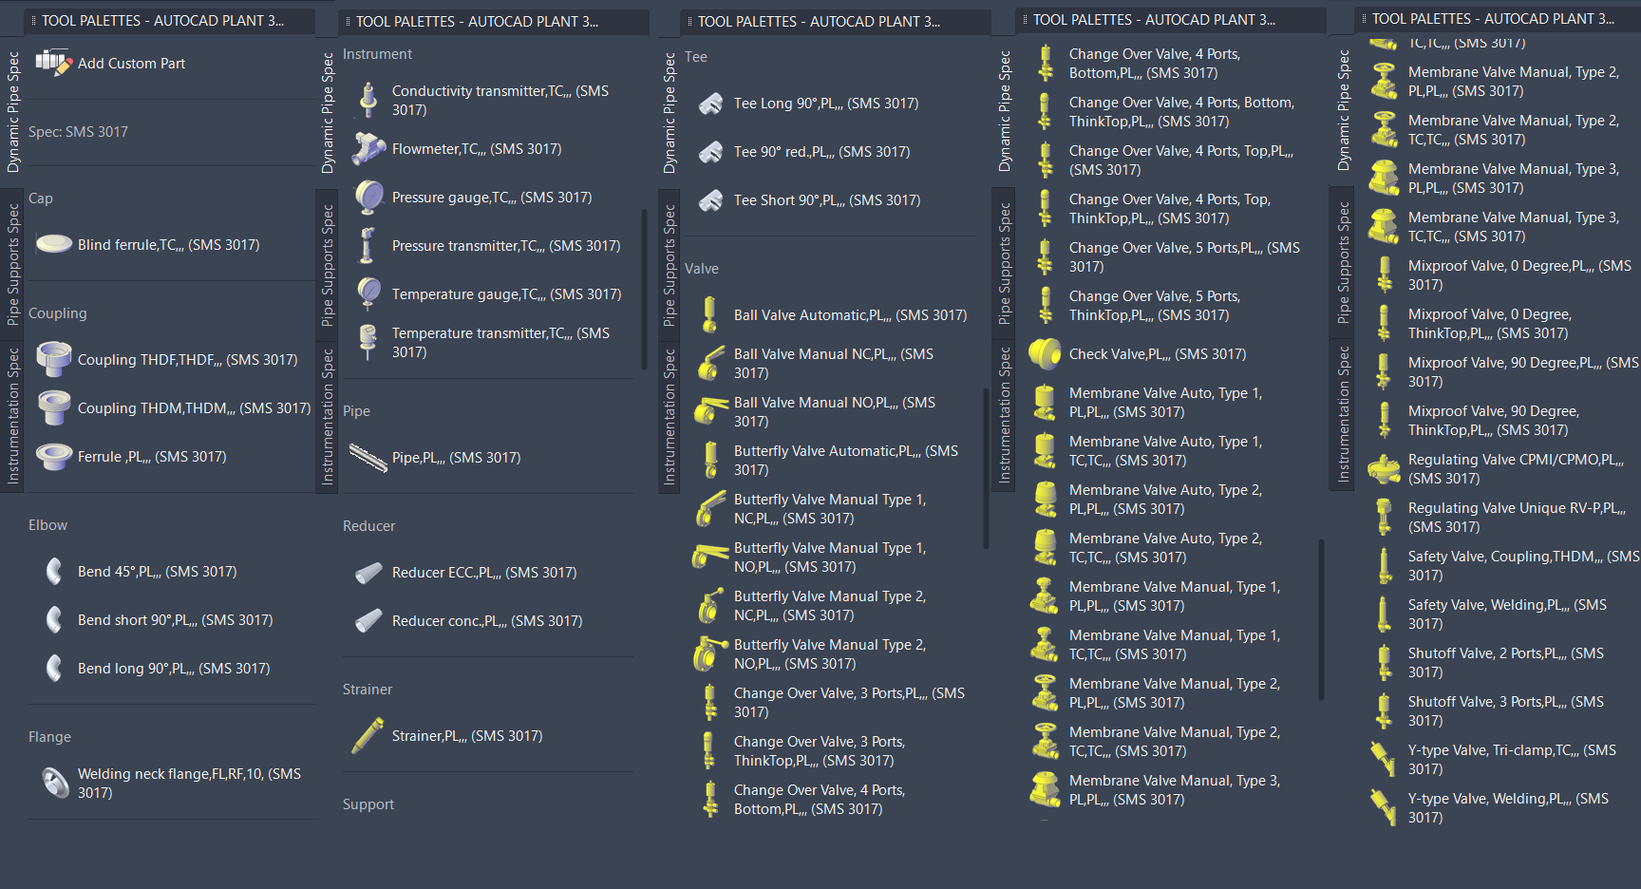1641x889 pixels.
Task: Click 'Membrane Valve Auto, Type 1, TC,TC' label
Action: point(1165,450)
